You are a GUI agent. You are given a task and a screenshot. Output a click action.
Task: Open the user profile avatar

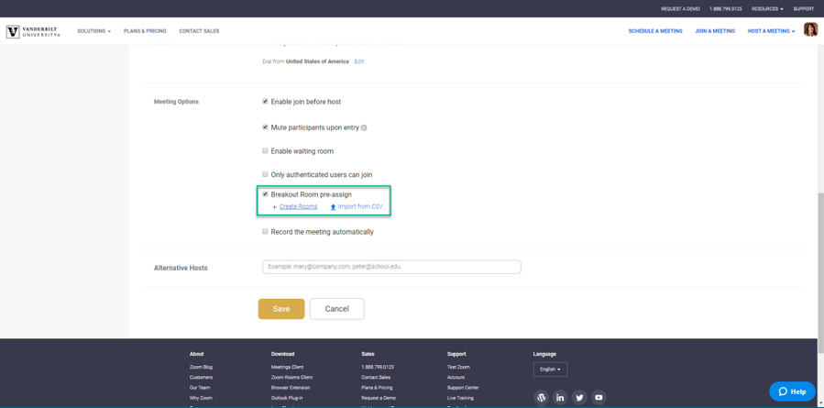click(x=810, y=30)
